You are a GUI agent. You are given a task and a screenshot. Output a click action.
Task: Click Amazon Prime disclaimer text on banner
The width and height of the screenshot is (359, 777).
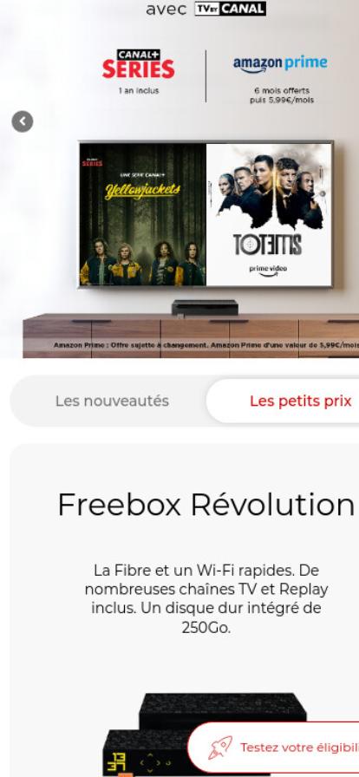pyautogui.click(x=206, y=344)
